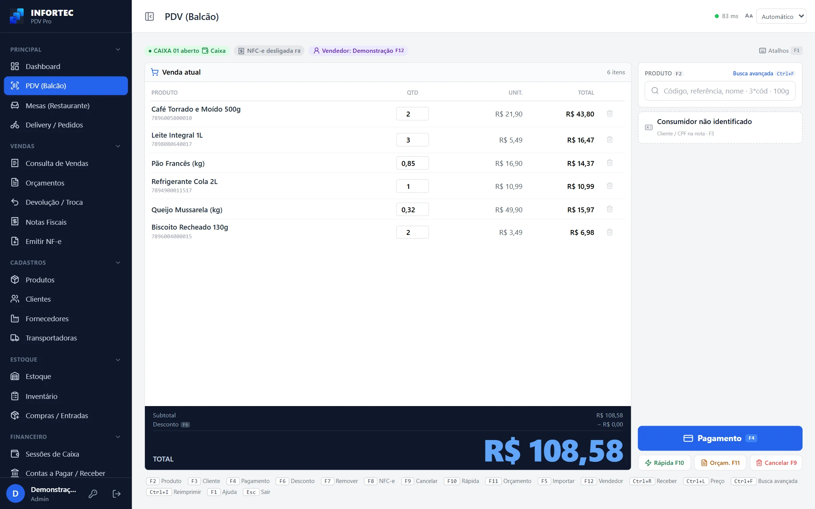Adjust font size with the AA icon
Screen dimensions: 815x509
[749, 16]
